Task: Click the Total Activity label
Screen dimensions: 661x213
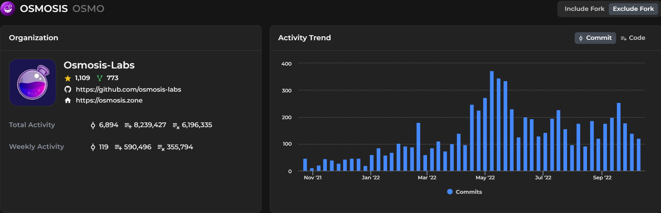Action: 32,125
